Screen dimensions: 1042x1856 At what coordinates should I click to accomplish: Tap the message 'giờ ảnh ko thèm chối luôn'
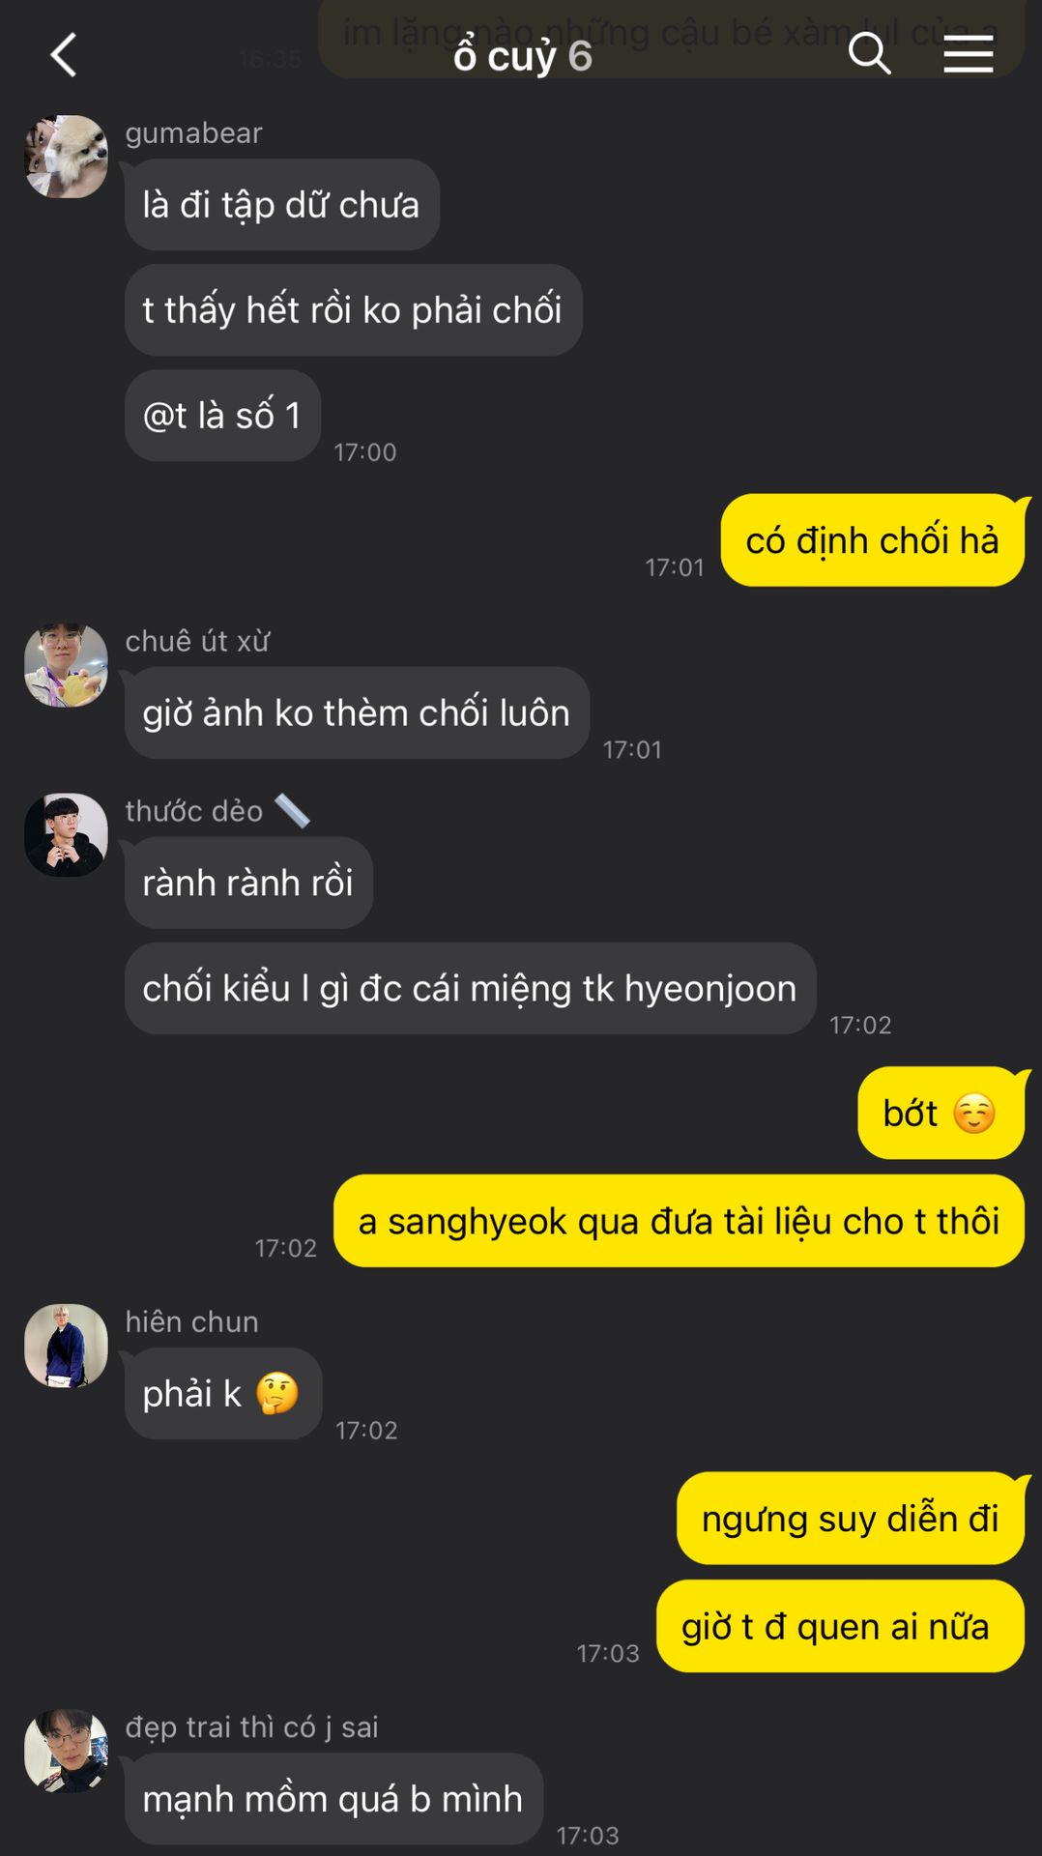[x=357, y=713]
